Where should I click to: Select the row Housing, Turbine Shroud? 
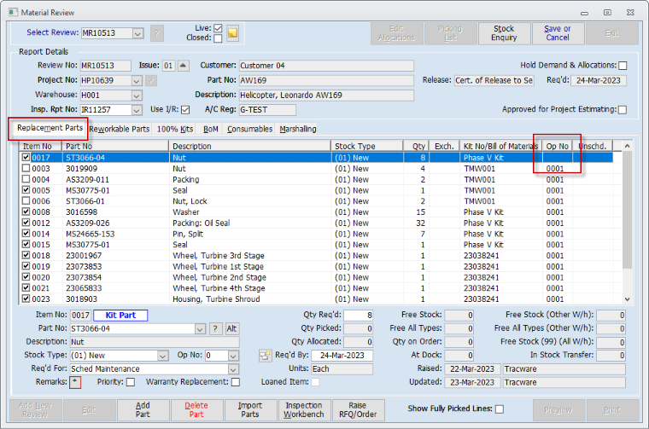pyautogui.click(x=316, y=299)
